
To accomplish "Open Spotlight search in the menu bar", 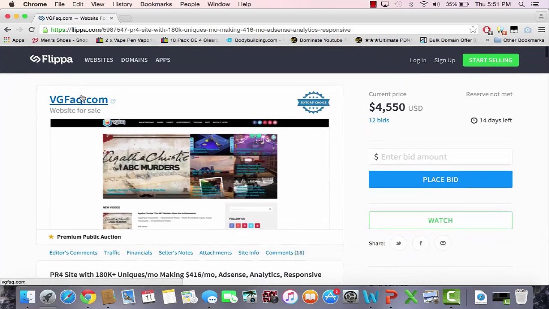I will [522, 4].
